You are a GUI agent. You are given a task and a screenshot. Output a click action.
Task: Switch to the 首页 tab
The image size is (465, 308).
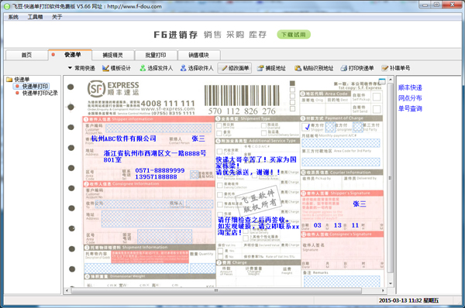(x=26, y=55)
